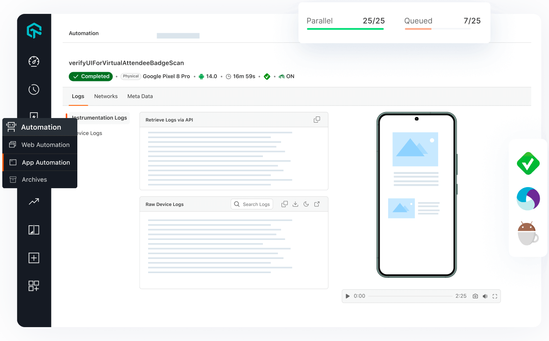Download the Raw Device Logs
Viewport: 549px width, 341px height.
click(295, 204)
